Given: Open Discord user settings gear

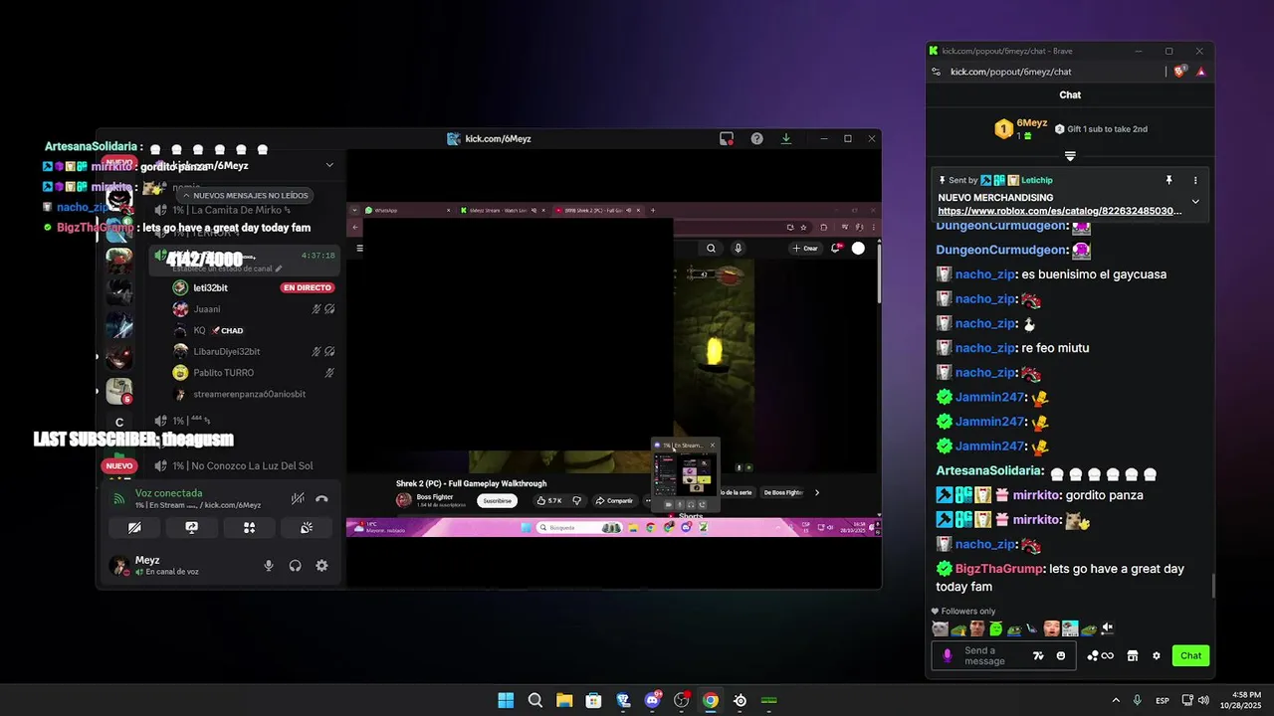Looking at the screenshot, I should tap(321, 566).
